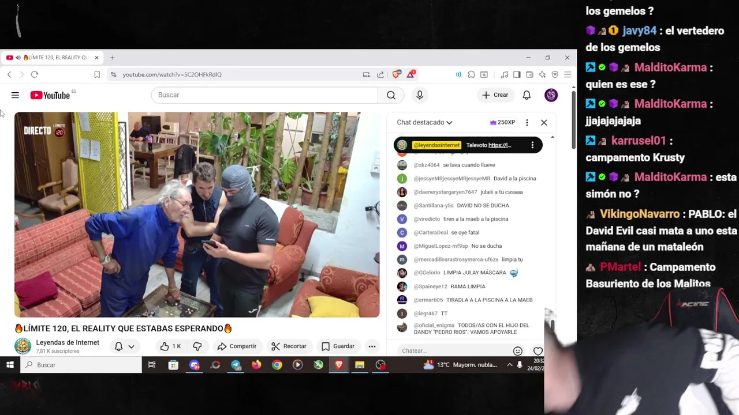
Task: Open chat options three-dot menu
Action: [527, 122]
